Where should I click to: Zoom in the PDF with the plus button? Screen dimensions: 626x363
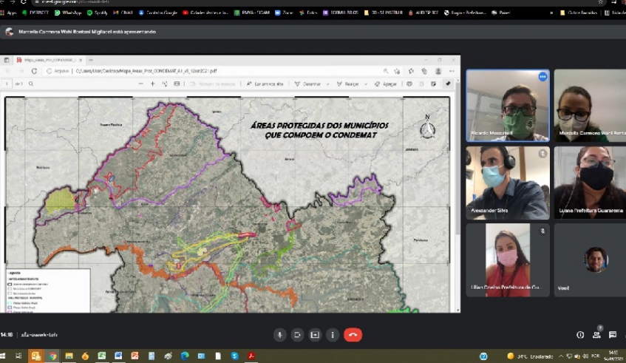(x=152, y=84)
